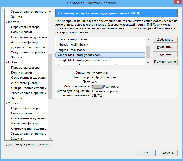
Task: Select the Yandex Mail - smtp.yandex.com server
Action: [x=100, y=55]
